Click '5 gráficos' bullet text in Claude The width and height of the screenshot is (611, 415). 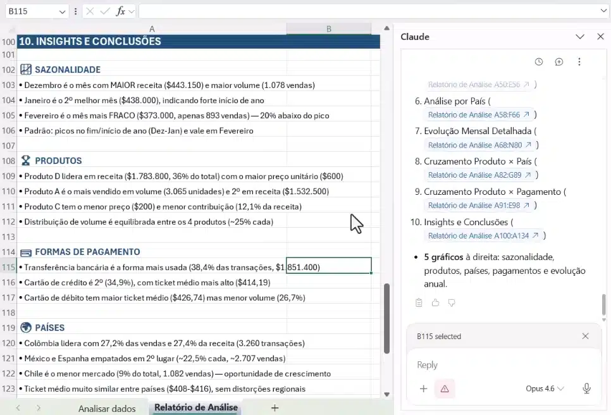click(443, 257)
